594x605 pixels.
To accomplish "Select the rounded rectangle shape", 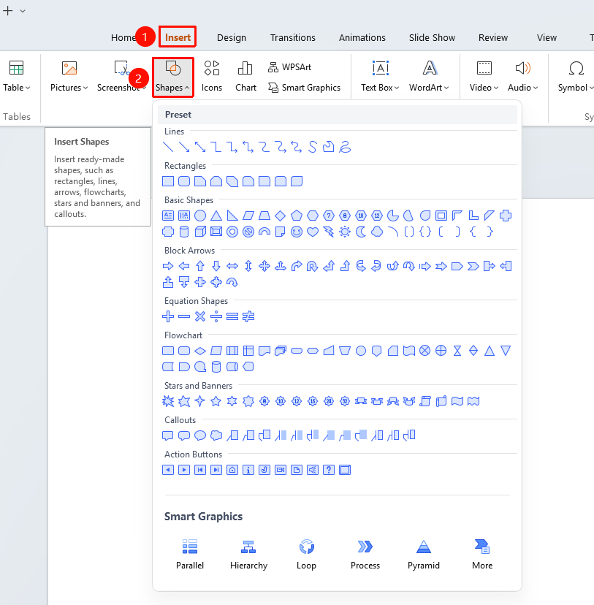I will pyautogui.click(x=184, y=181).
